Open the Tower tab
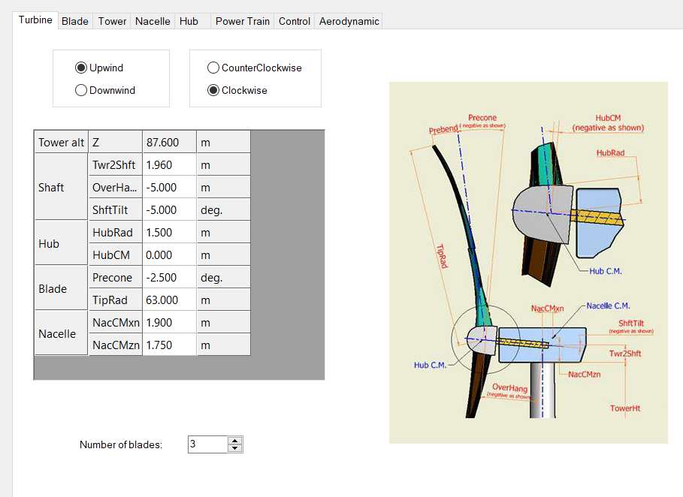The height and width of the screenshot is (497, 683). point(112,21)
